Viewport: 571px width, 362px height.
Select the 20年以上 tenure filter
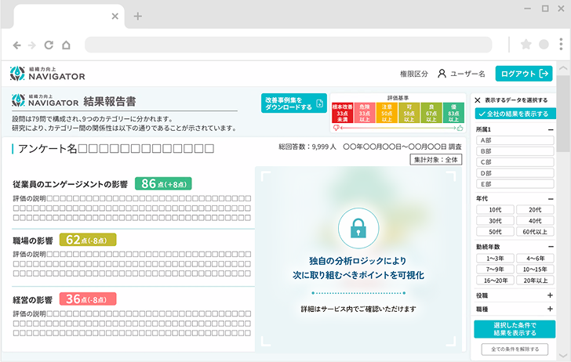(x=535, y=281)
